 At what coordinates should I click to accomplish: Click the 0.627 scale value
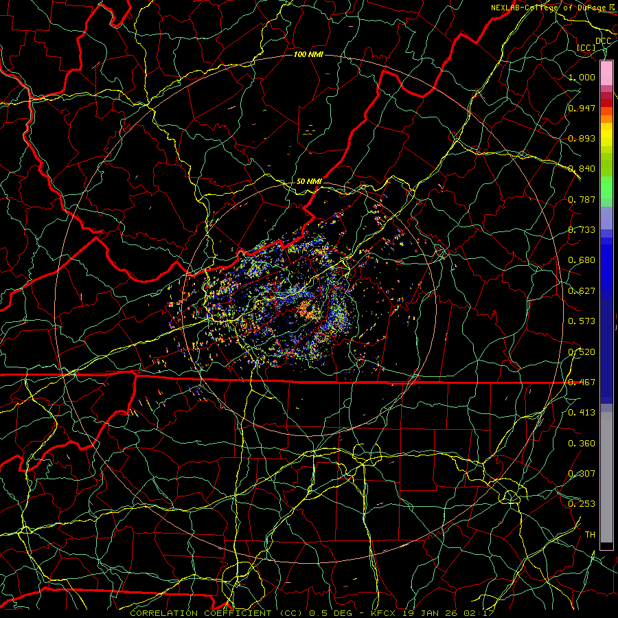(x=582, y=291)
